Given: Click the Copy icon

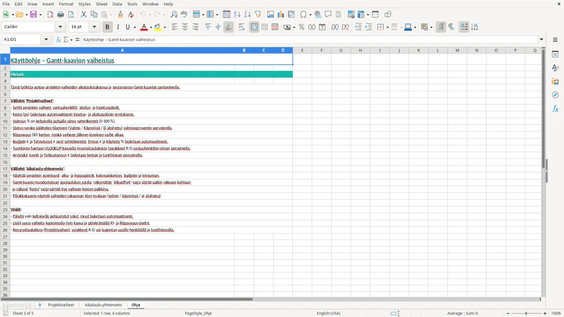Looking at the screenshot, I should (x=94, y=15).
